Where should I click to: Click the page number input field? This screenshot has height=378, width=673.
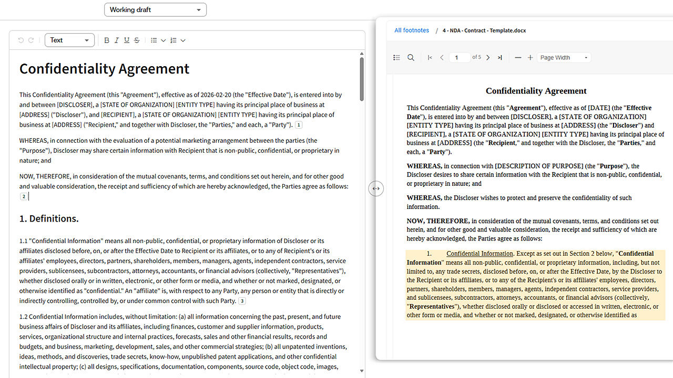(460, 58)
